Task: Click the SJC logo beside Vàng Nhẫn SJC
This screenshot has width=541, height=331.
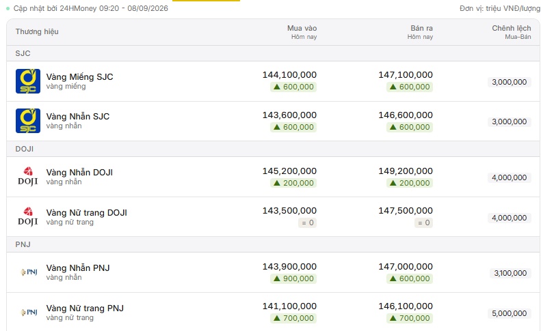Action: tap(28, 121)
